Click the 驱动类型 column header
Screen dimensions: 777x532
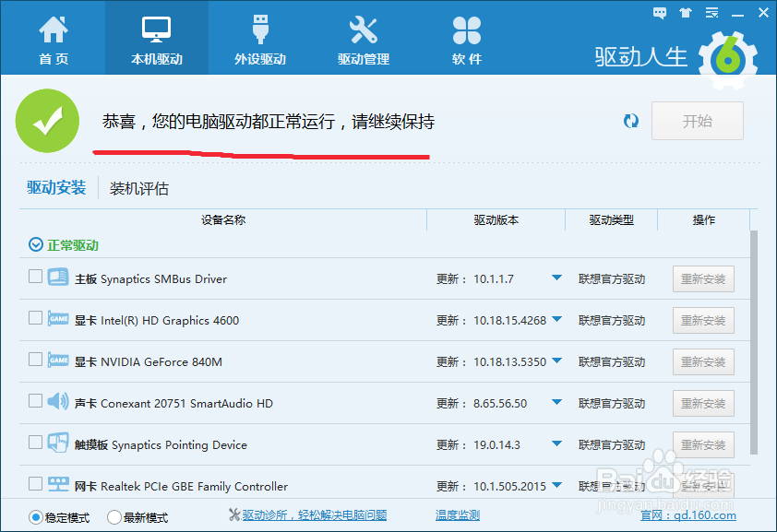(x=612, y=219)
